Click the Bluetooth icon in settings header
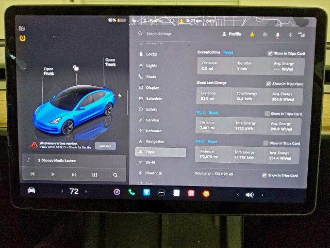This screenshot has width=330, height=248. [x=290, y=35]
